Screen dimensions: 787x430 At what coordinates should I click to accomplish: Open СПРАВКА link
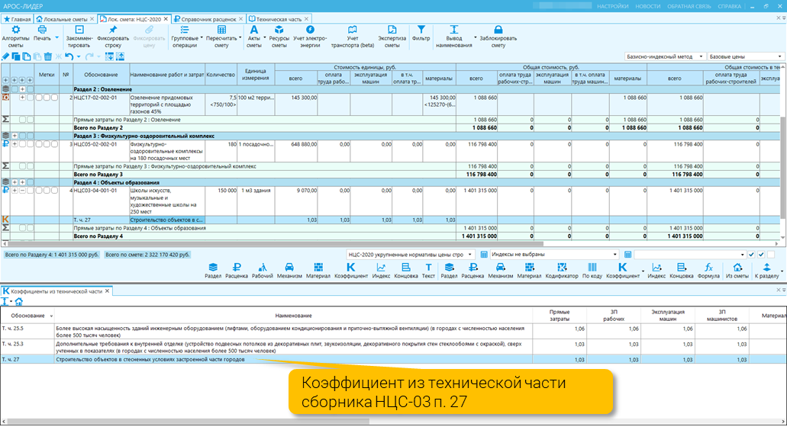point(729,7)
